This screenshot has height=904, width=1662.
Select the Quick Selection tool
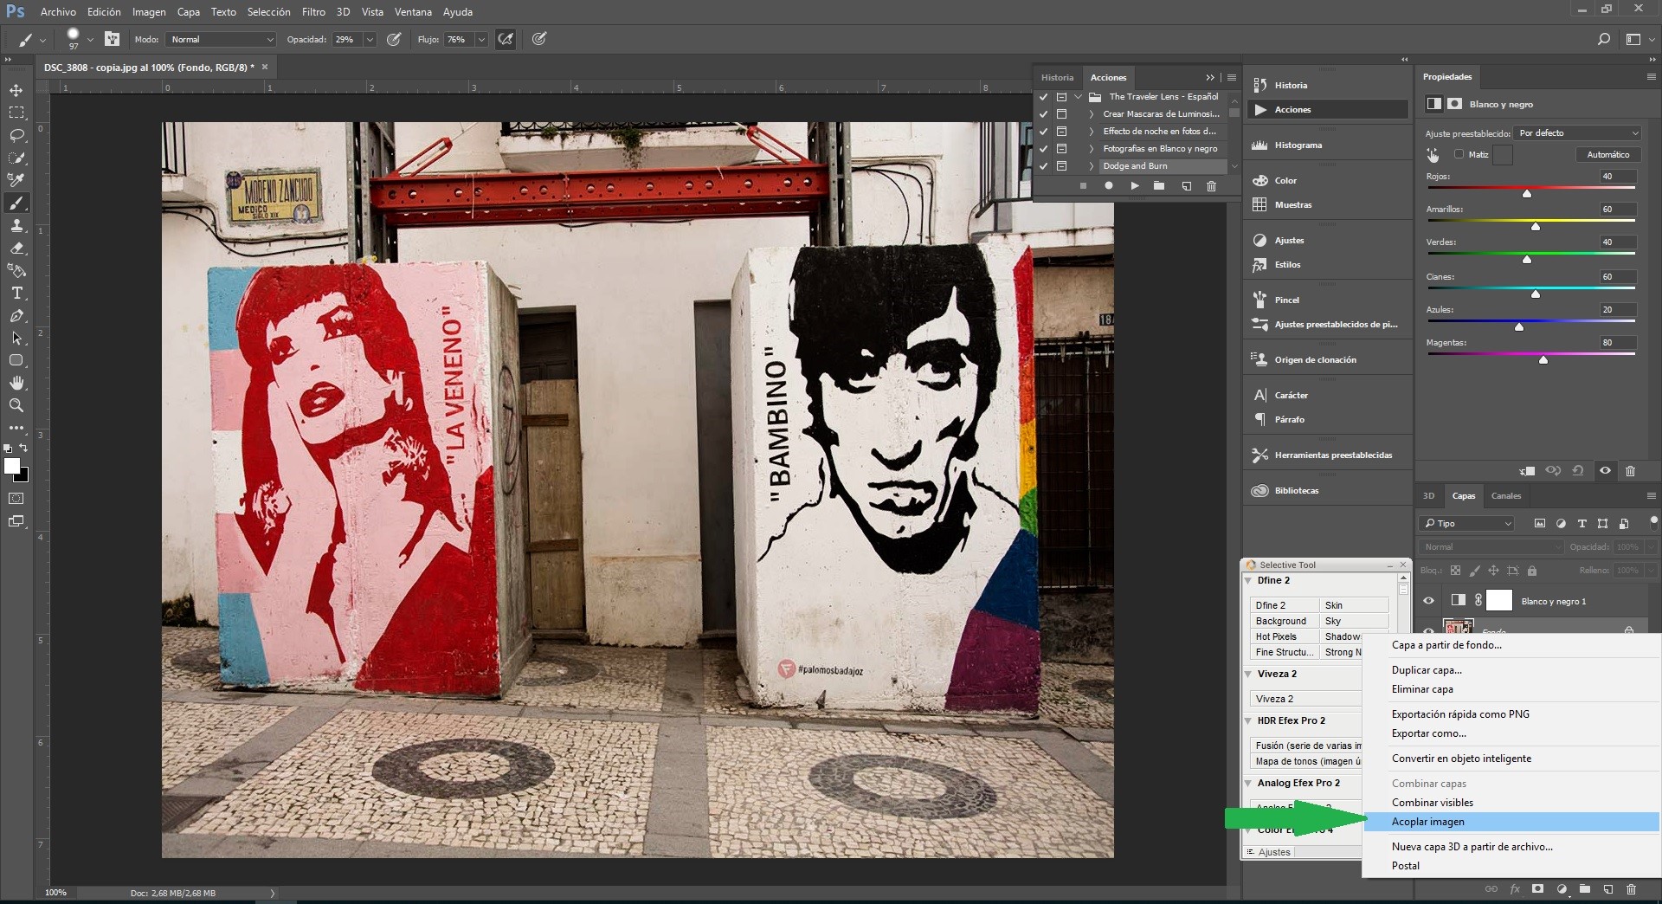click(16, 158)
